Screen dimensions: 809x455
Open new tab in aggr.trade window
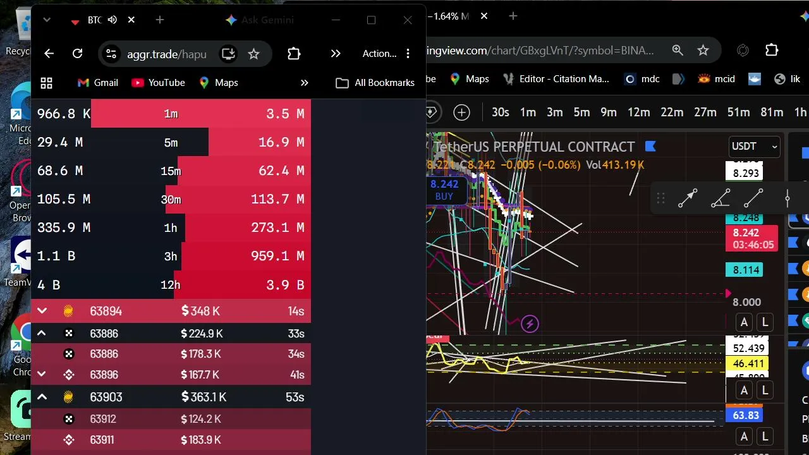point(160,20)
